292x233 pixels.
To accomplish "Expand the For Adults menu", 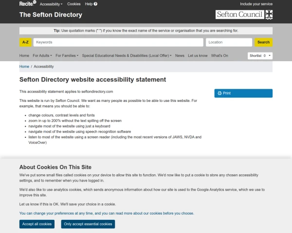I will [43, 56].
